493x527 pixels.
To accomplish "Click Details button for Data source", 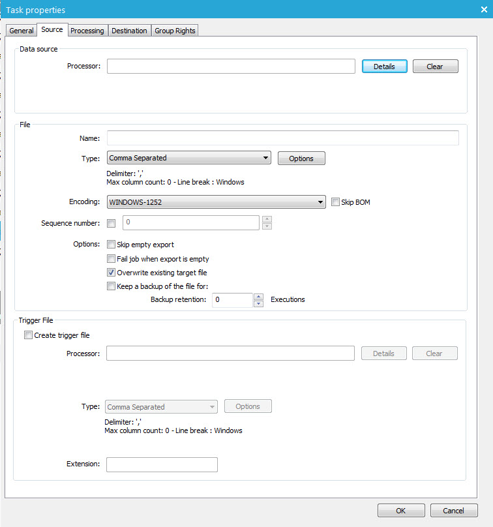I will [x=384, y=67].
